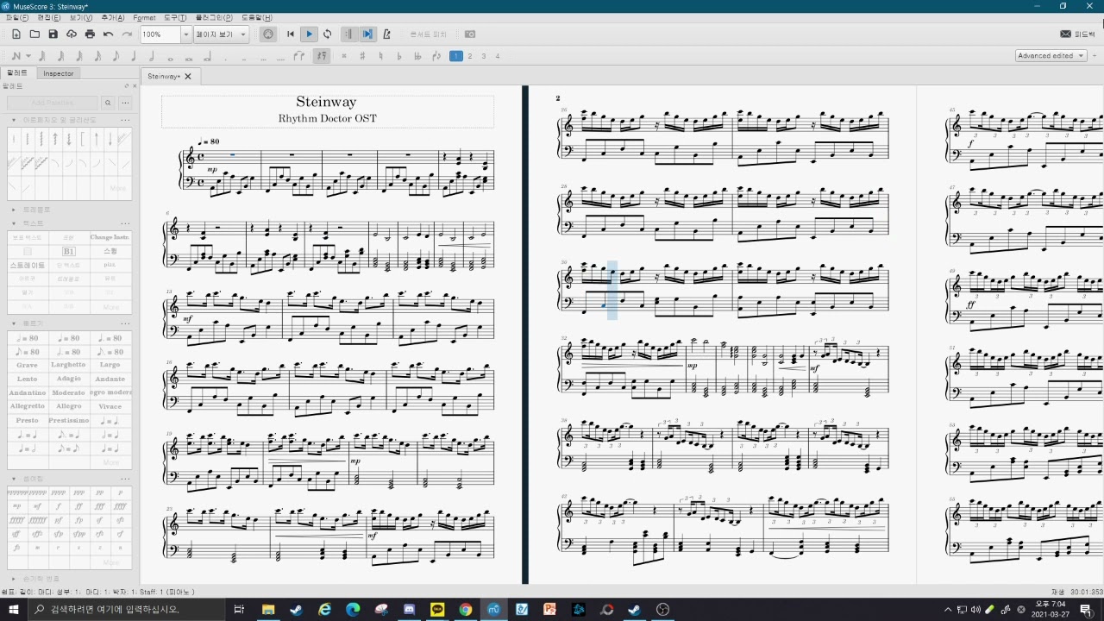The image size is (1104, 621).
Task: Open the Advanced edited workspace dropdown
Action: (1051, 56)
